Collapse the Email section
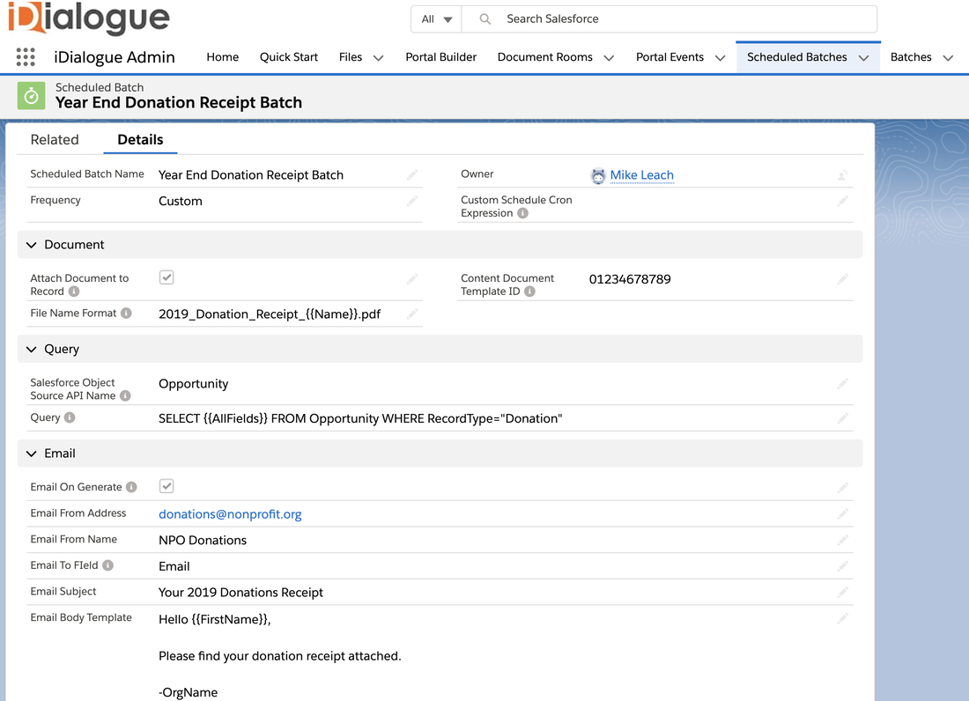 coord(32,454)
